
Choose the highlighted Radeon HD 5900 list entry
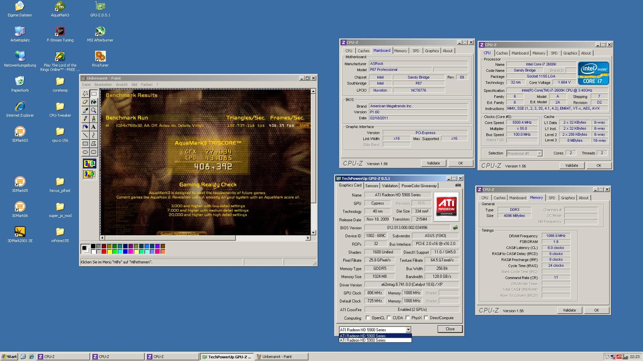pyautogui.click(x=375, y=336)
